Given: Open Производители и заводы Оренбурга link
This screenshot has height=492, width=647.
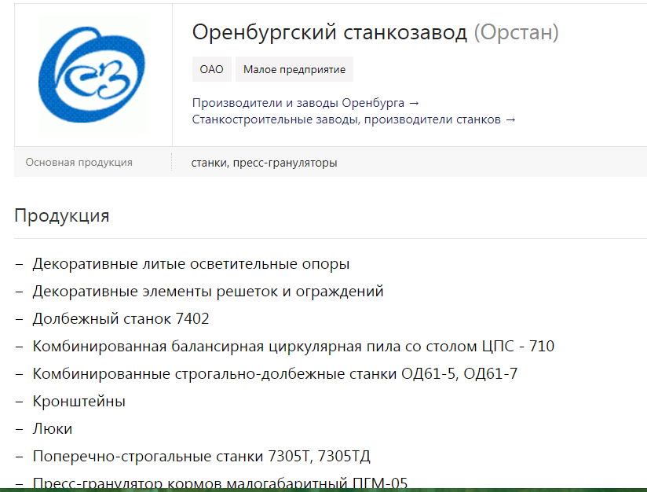Looking at the screenshot, I should [x=305, y=103].
